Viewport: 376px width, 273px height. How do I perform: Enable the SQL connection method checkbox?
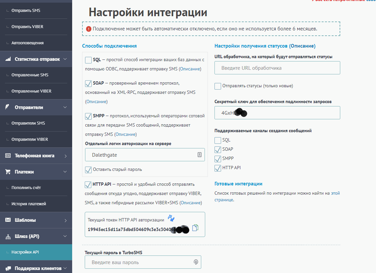(88, 60)
